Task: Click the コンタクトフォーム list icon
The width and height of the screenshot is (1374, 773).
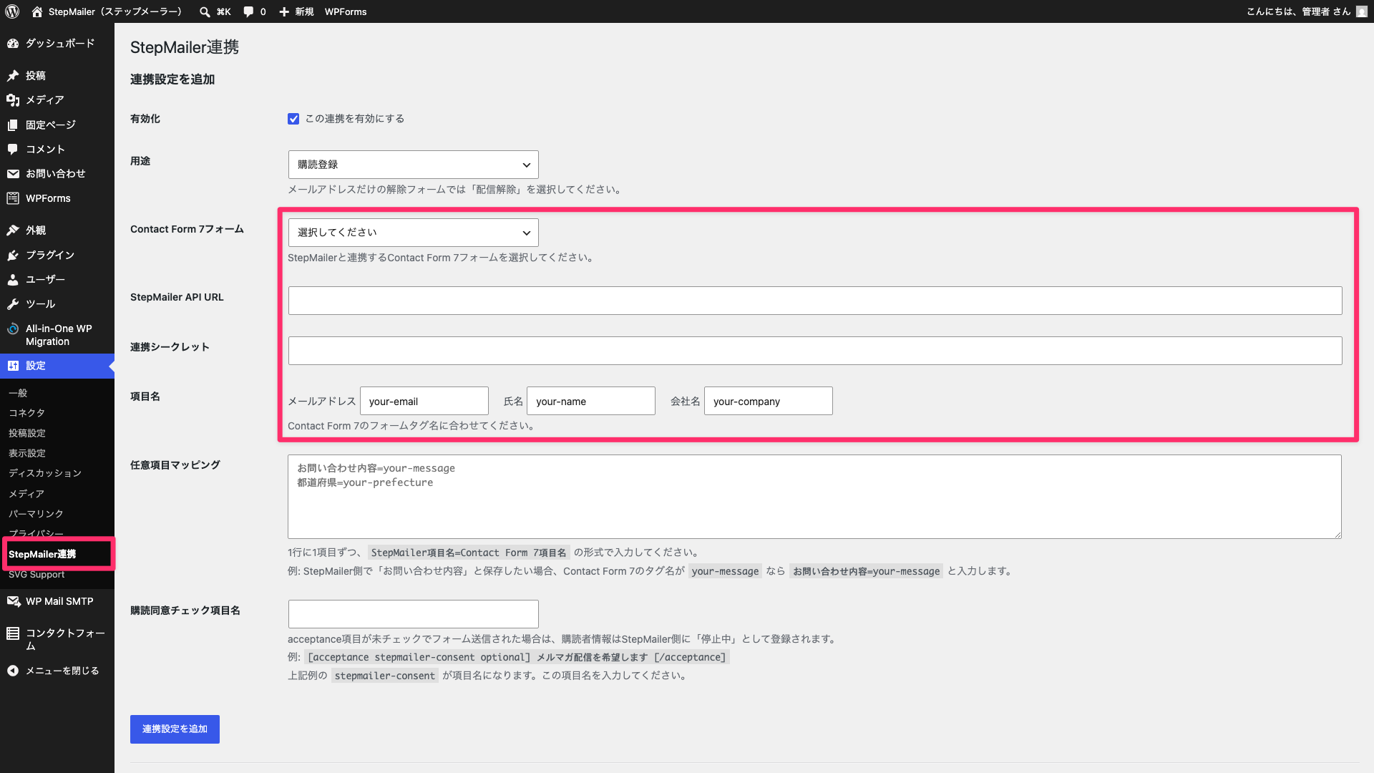Action: tap(13, 633)
